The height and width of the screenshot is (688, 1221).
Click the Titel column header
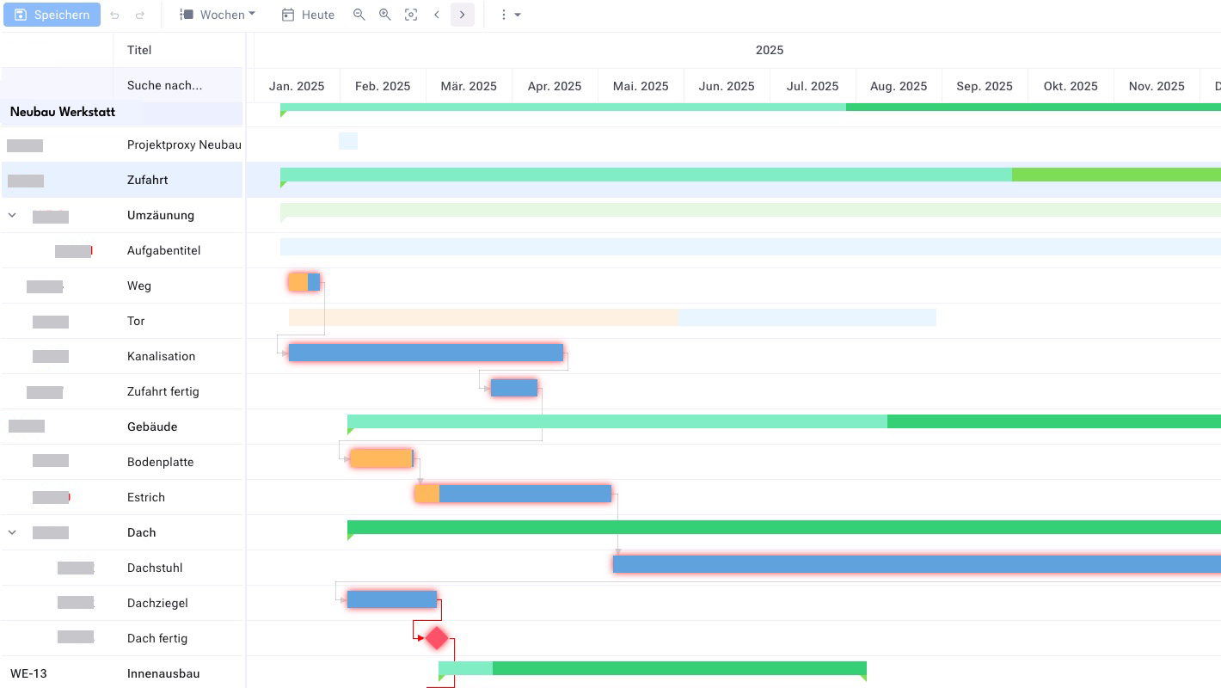(x=139, y=50)
